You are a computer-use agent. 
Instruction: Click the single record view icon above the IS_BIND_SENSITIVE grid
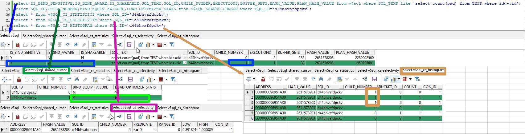[x=94, y=45]
